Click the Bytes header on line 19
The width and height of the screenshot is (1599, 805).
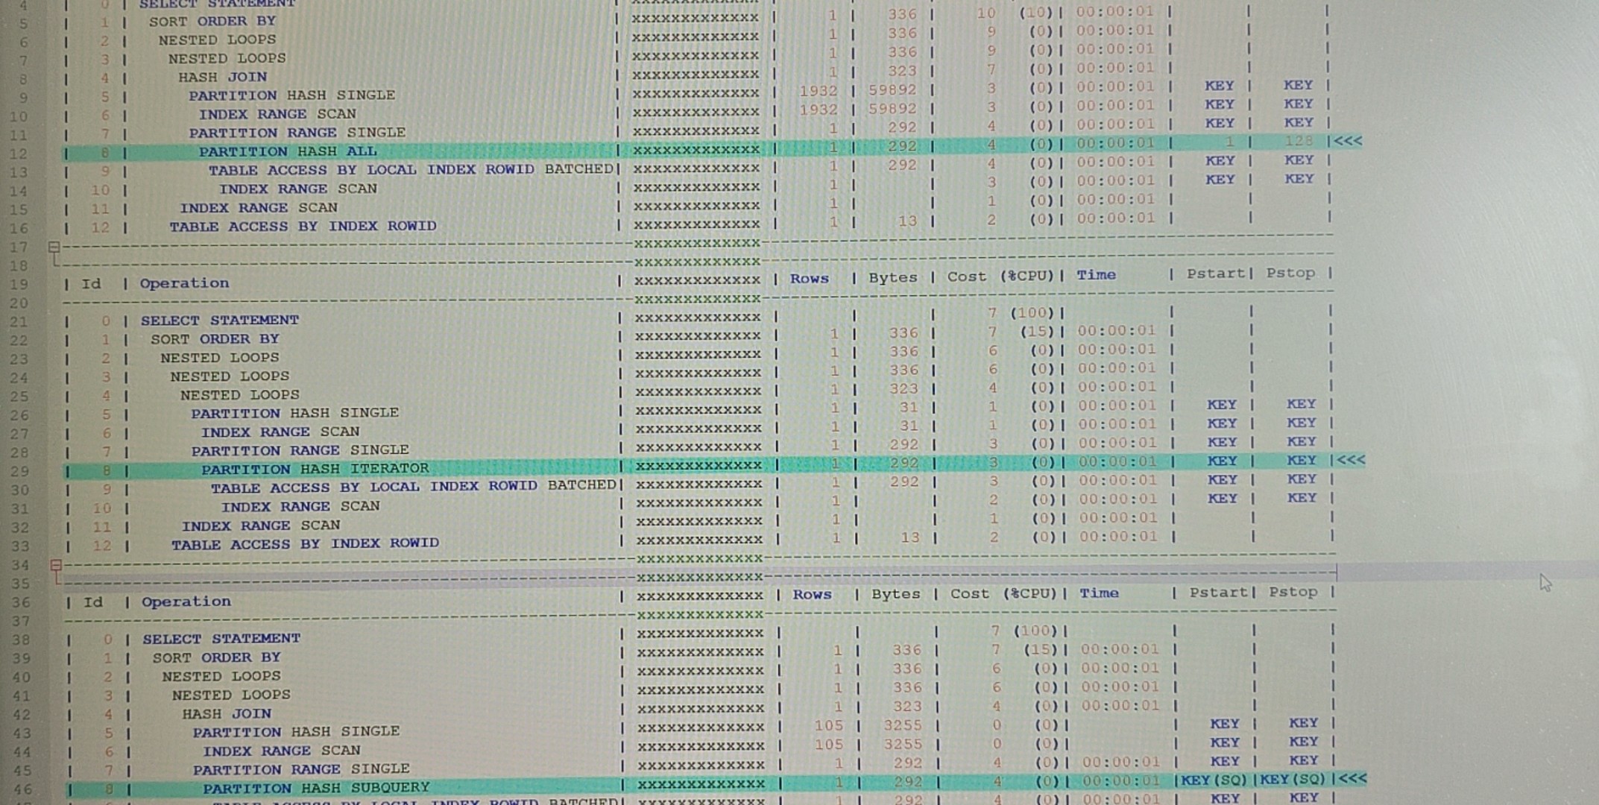coord(892,277)
